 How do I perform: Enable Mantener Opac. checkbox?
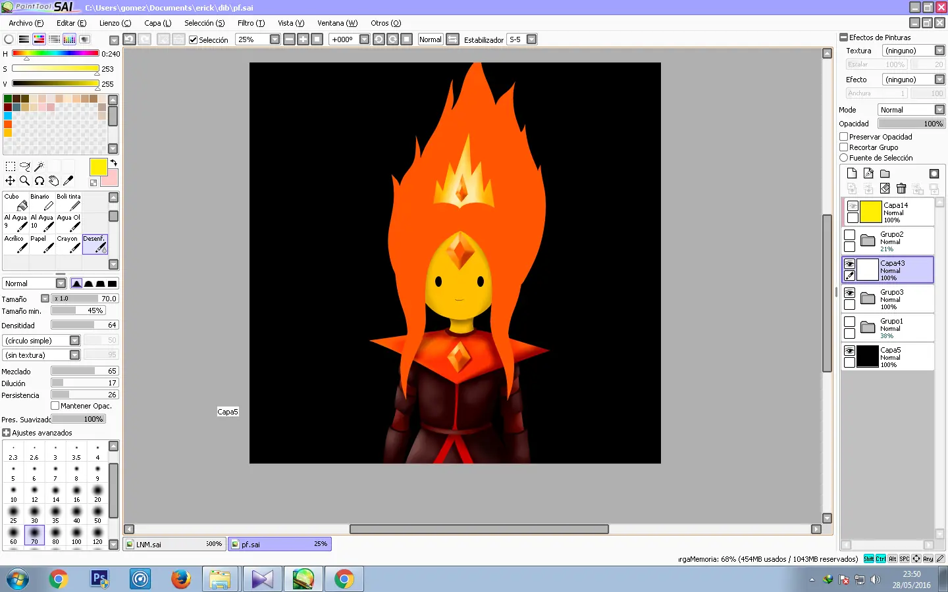[x=55, y=406]
